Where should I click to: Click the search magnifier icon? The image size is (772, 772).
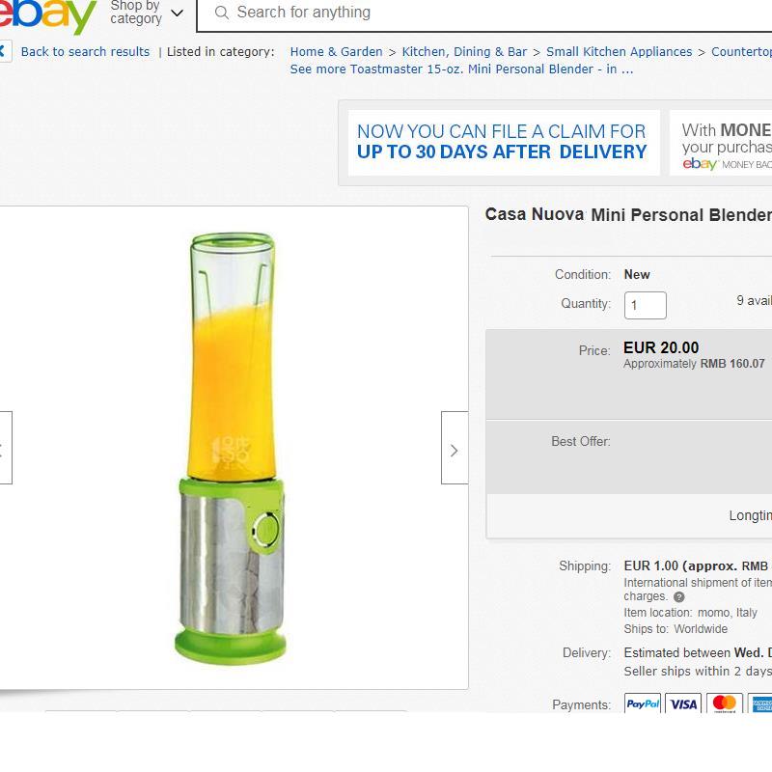[222, 13]
